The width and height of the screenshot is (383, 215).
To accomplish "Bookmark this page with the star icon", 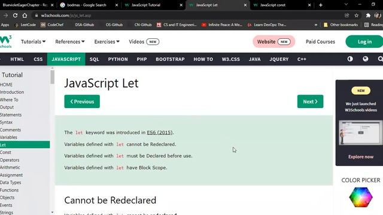I will [x=357, y=16].
